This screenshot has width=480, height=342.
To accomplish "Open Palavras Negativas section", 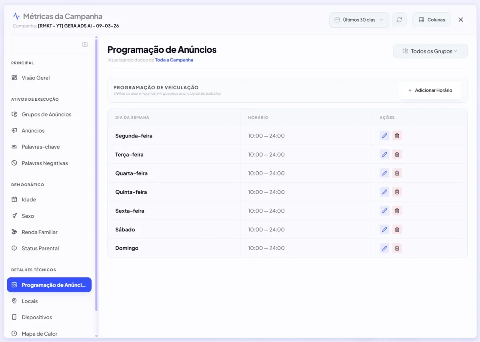I will pos(15,163).
